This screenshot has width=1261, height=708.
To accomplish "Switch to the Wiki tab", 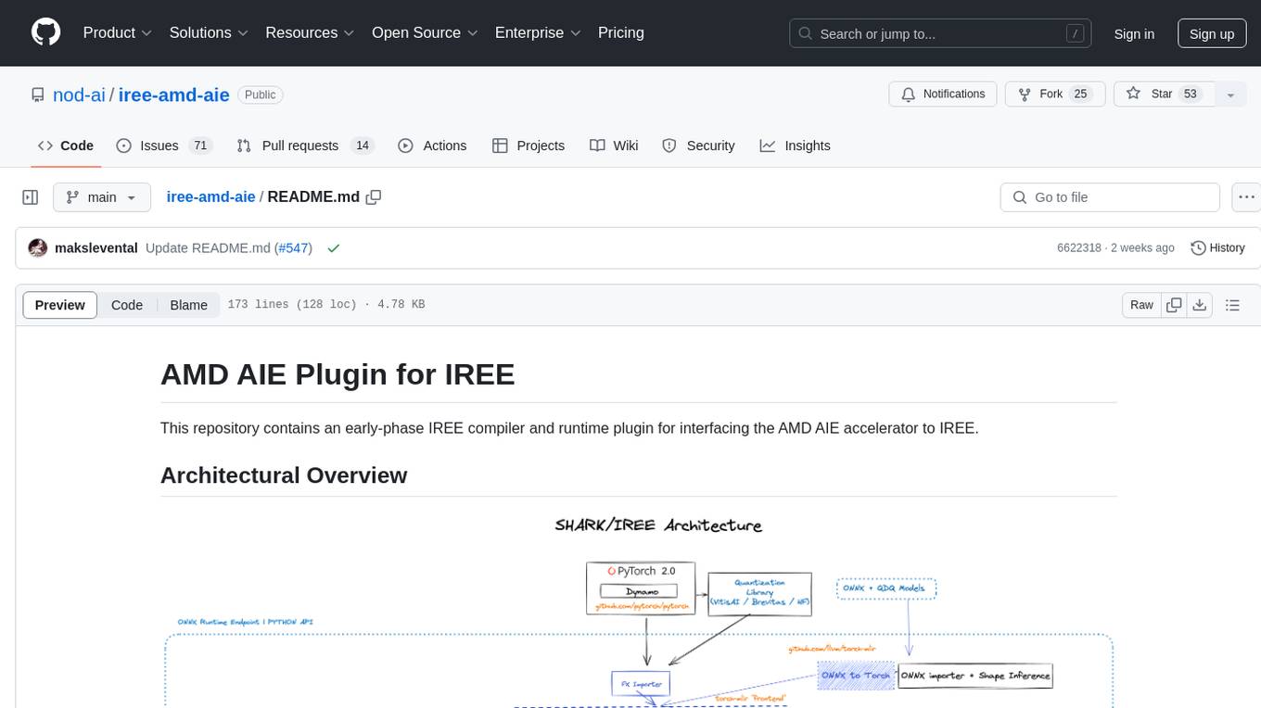I will (614, 145).
